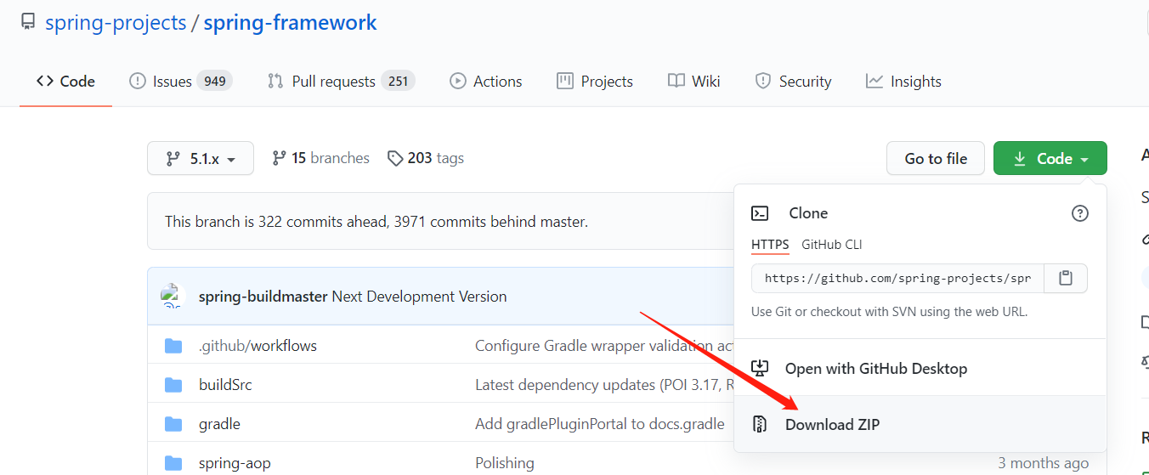Image resolution: width=1149 pixels, height=475 pixels.
Task: Click the clone URL input field
Action: pos(897,278)
